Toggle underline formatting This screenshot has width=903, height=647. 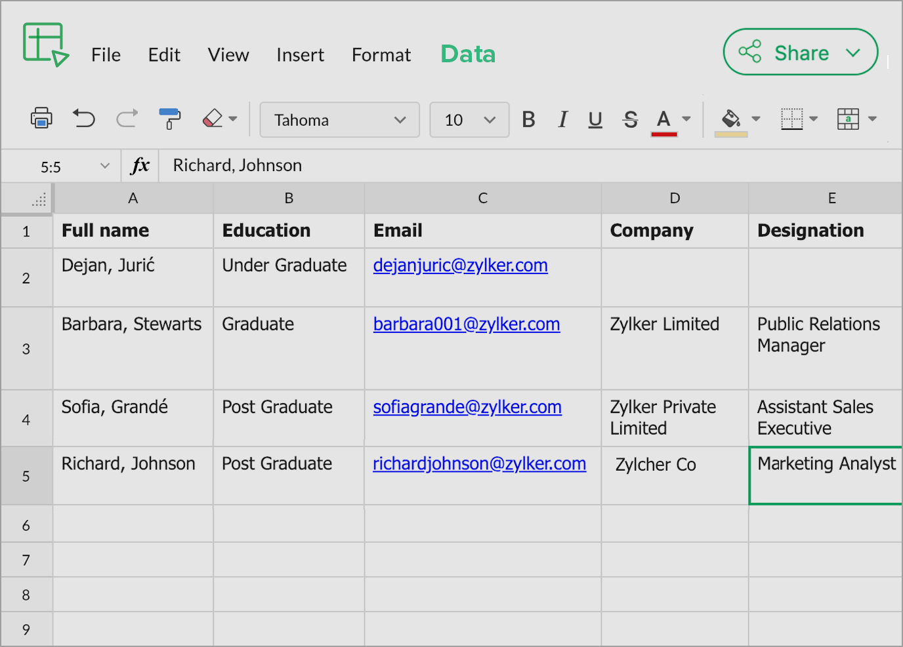pos(595,119)
